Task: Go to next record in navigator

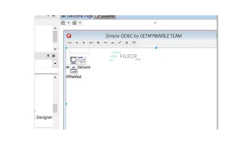Action: tap(84, 43)
